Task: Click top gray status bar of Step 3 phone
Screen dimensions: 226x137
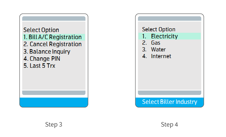Action: (54, 19)
